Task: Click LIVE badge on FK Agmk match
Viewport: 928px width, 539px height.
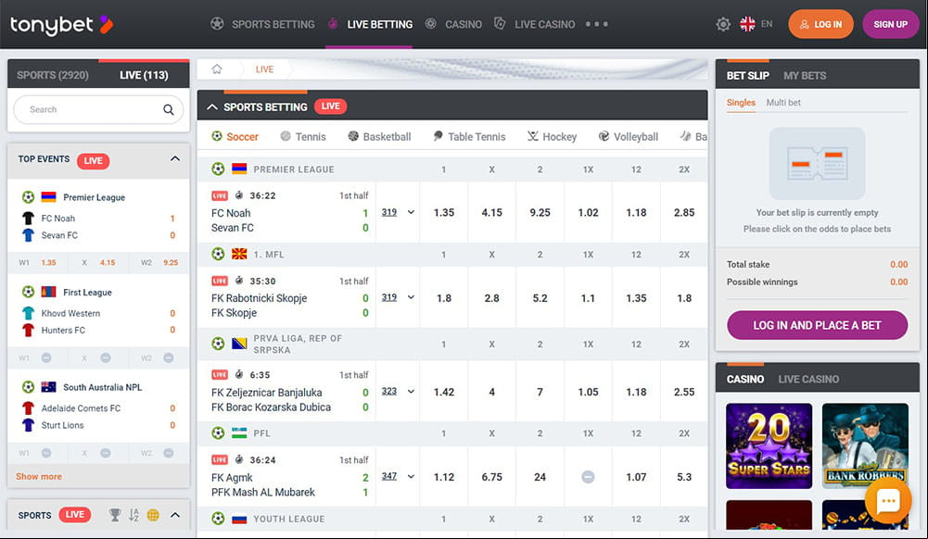Action: [220, 459]
